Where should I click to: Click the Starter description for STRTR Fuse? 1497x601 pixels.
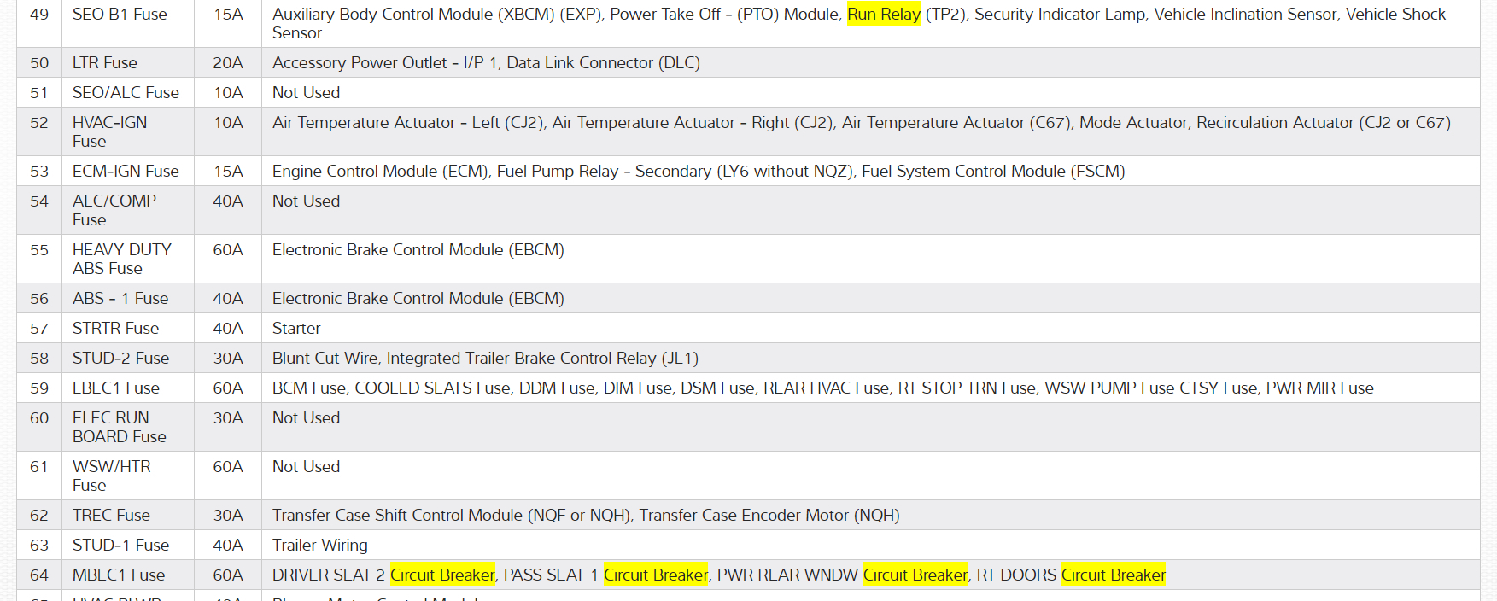[x=296, y=329]
